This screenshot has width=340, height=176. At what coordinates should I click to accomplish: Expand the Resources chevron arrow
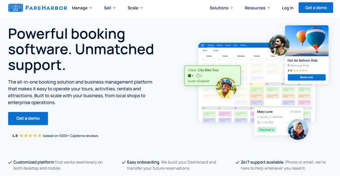(269, 8)
